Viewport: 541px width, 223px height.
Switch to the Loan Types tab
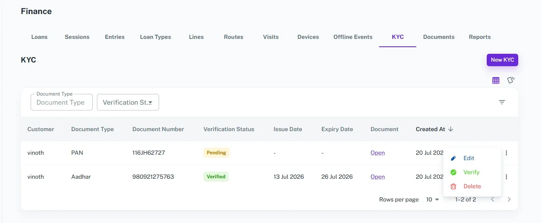[155, 37]
